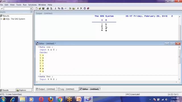Click the editor scroll-down arrow
182x102 pixels.
tap(179, 79)
